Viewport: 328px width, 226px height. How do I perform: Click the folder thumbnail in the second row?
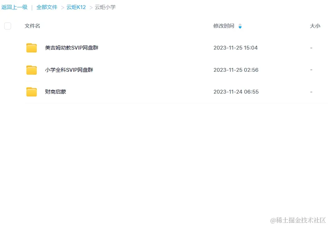32,70
